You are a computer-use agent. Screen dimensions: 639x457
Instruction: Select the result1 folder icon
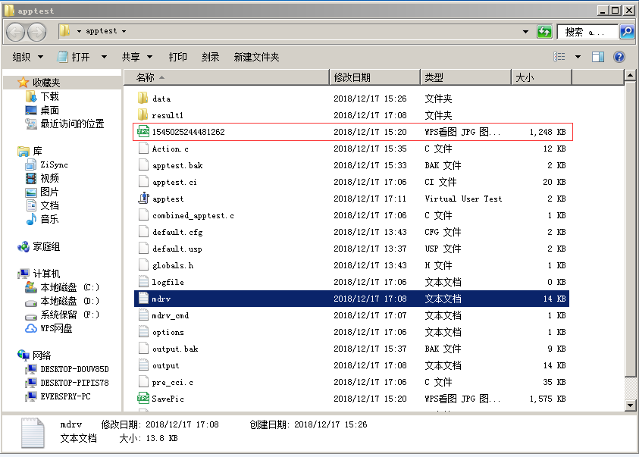click(x=143, y=115)
